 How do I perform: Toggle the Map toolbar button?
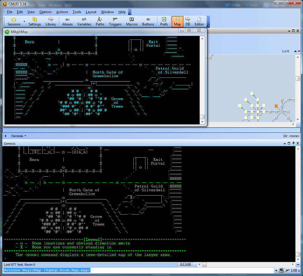tap(177, 21)
